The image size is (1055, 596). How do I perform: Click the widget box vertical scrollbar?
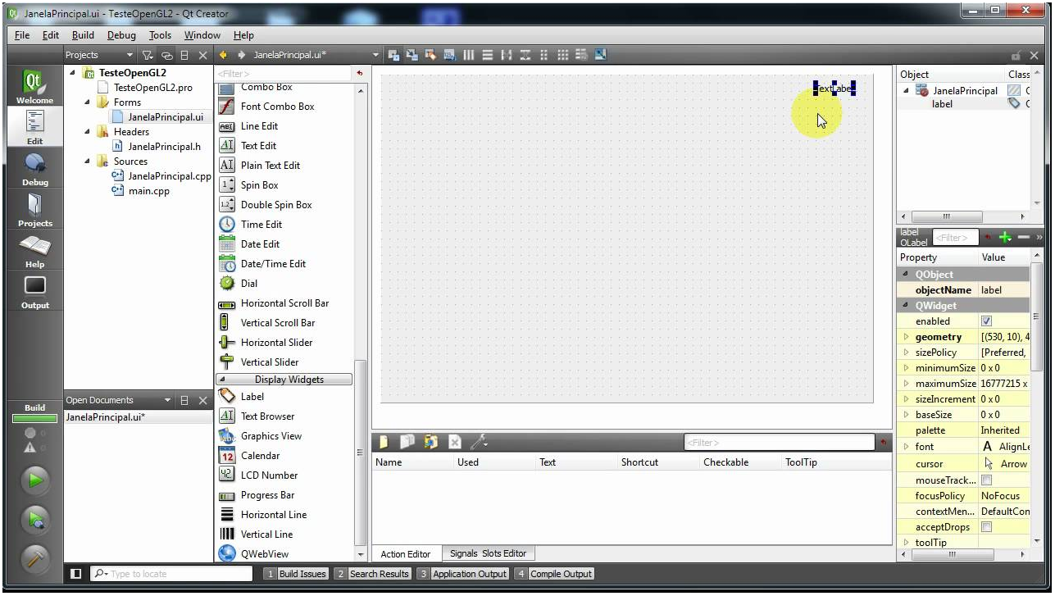tap(360, 451)
